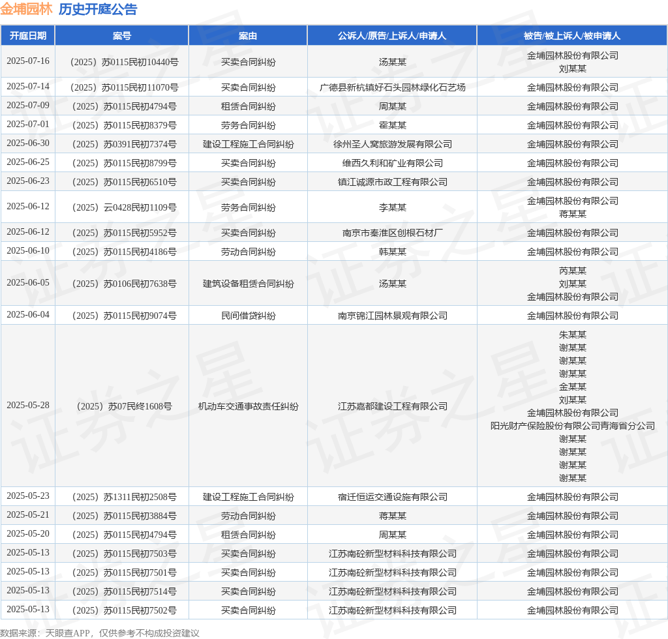The height and width of the screenshot is (639, 668).
Task: Click the date 2025-06-05
Action: [28, 283]
